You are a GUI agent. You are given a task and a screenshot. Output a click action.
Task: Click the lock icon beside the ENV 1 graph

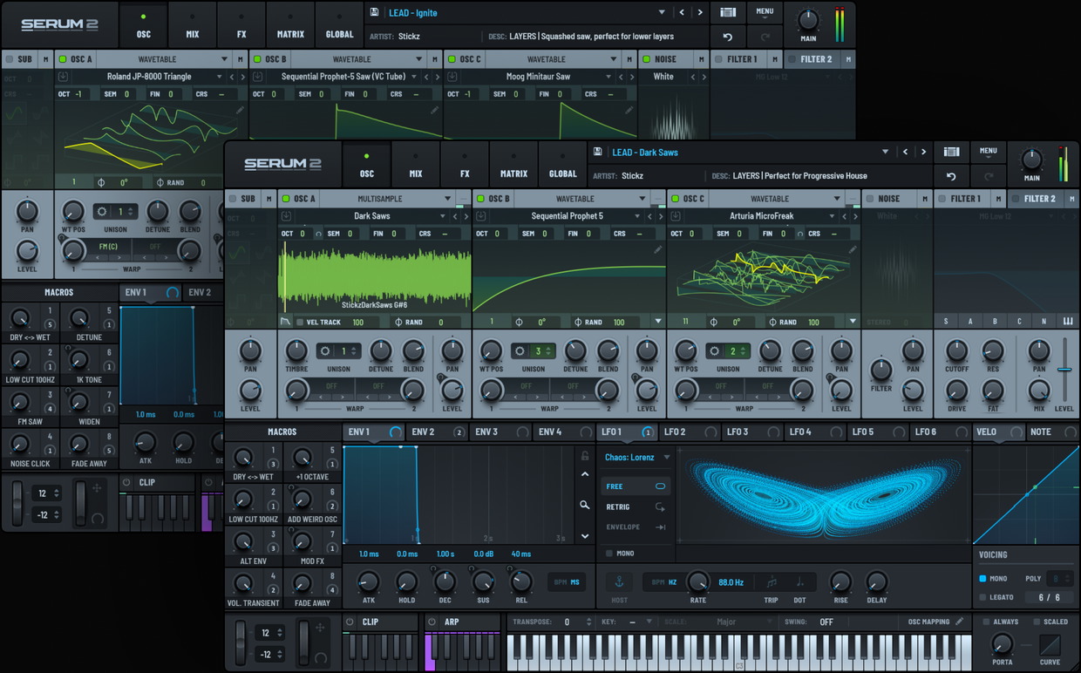pos(585,456)
